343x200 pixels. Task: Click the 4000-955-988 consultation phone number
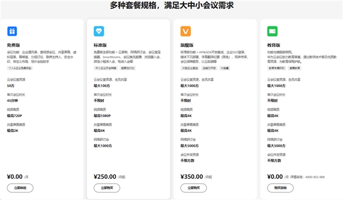315,177
